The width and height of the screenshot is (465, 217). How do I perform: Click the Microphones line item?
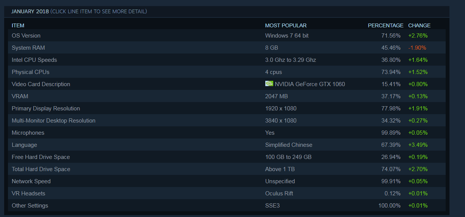pyautogui.click(x=28, y=133)
